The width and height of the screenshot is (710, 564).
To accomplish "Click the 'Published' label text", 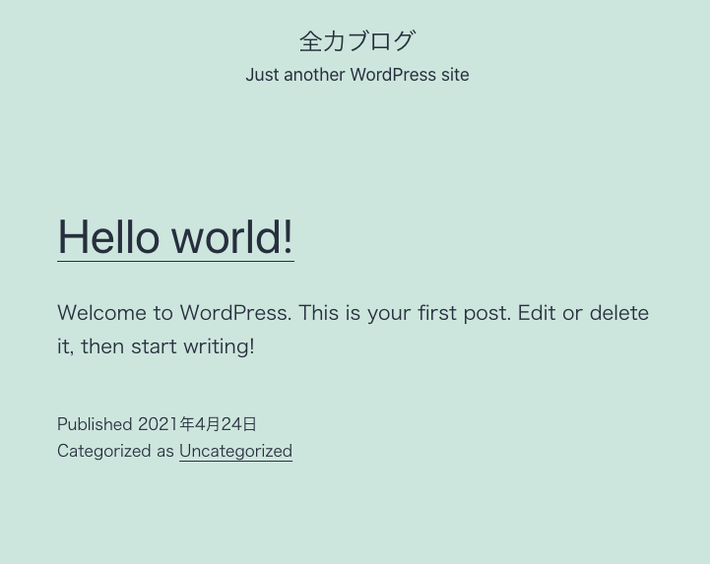I will click(x=95, y=424).
